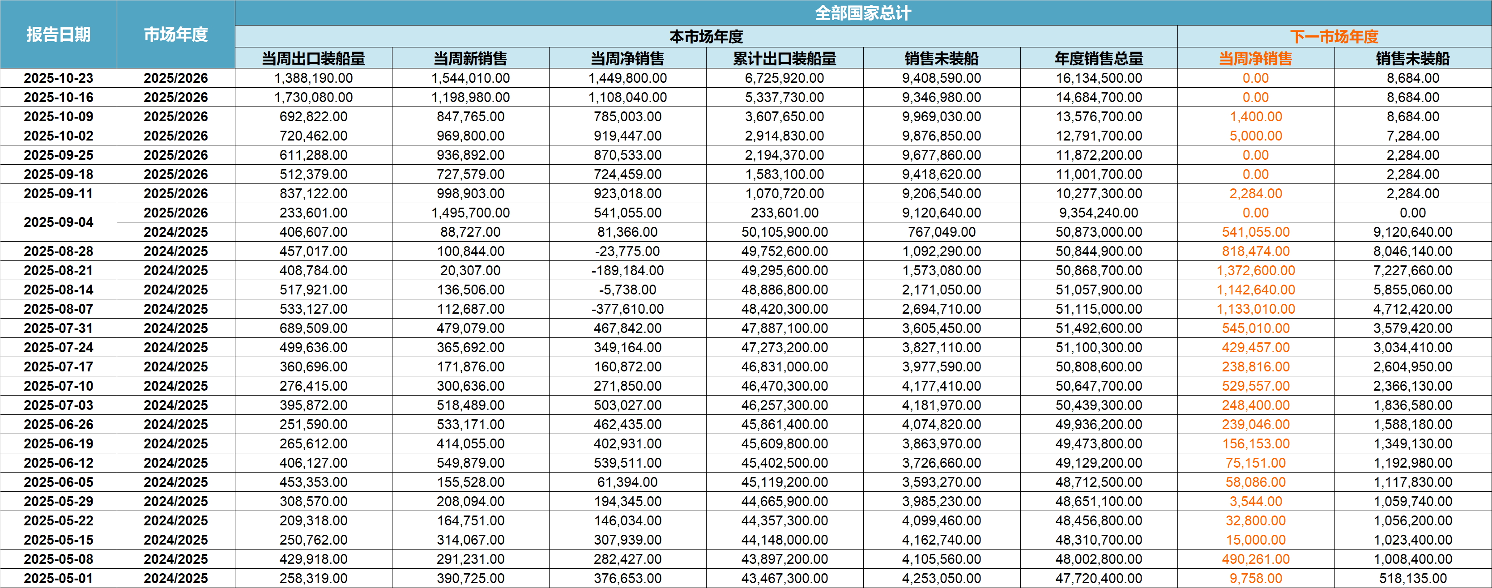Select the 当周出口装船量 column header
1492x588 pixels.
[x=313, y=59]
